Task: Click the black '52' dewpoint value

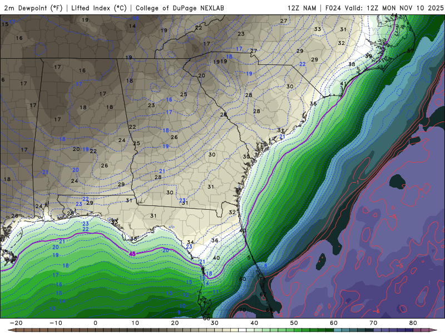Action: (203, 300)
